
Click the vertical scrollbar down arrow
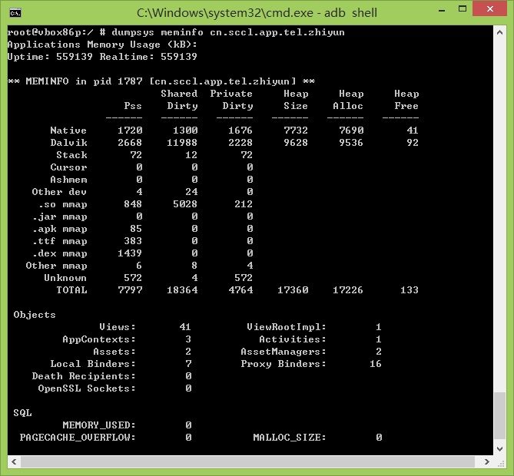(500, 449)
